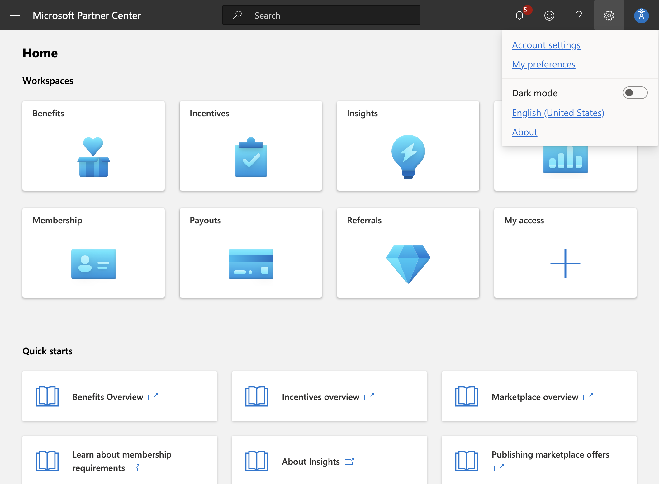This screenshot has height=484, width=659.
Task: Open the About Insights quick start
Action: coord(311,462)
